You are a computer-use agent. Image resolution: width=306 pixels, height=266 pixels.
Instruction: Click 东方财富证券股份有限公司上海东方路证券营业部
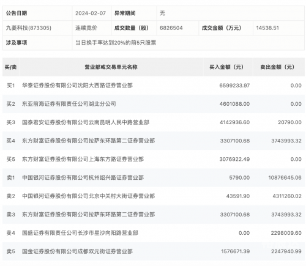click(83, 159)
